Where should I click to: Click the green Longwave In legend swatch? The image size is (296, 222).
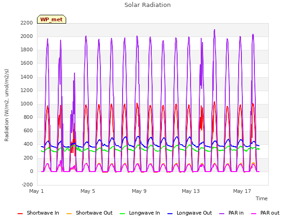click(122, 214)
